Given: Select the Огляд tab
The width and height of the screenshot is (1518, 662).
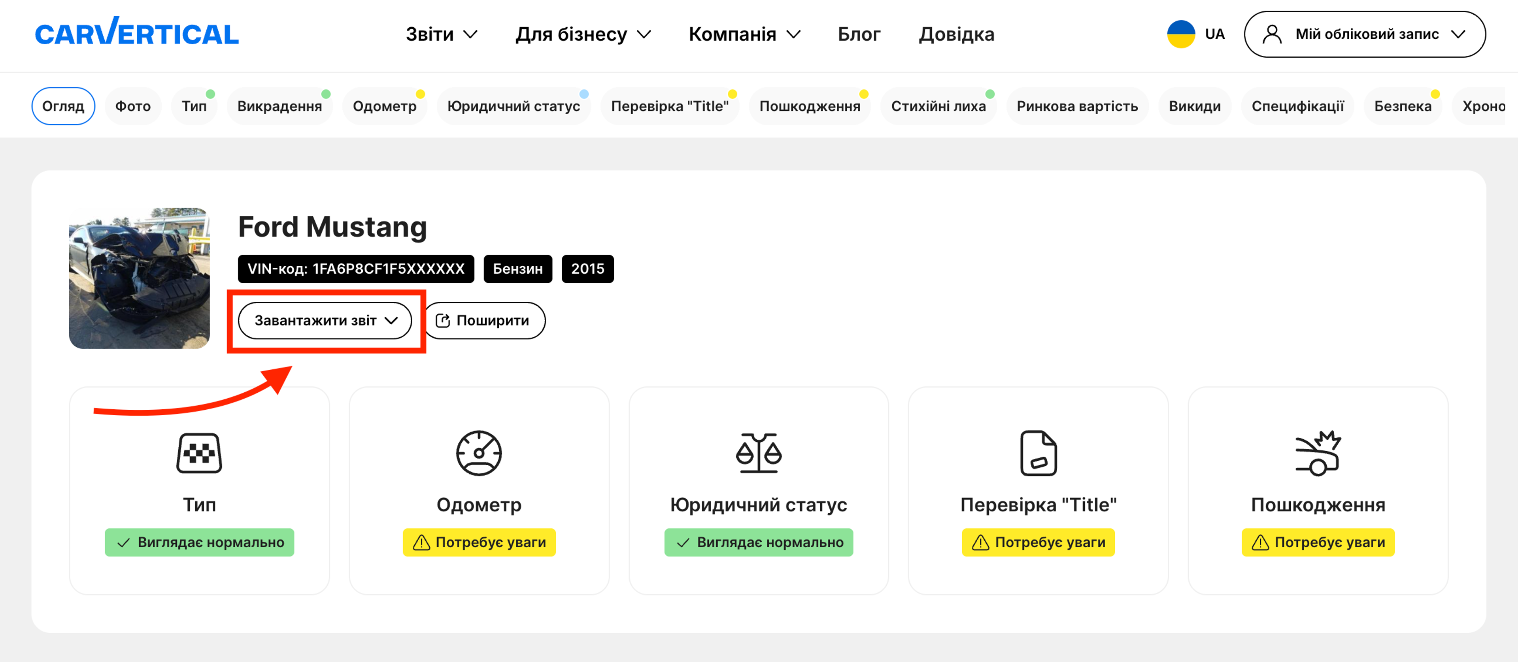Looking at the screenshot, I should click(x=63, y=106).
